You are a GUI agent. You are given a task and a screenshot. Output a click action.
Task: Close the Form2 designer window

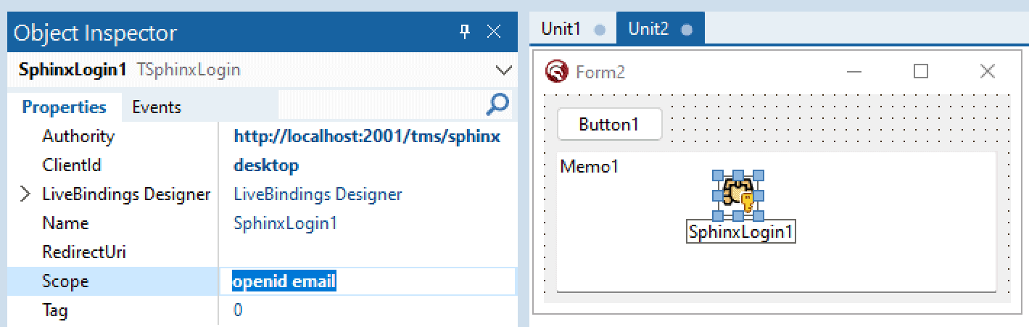point(987,71)
